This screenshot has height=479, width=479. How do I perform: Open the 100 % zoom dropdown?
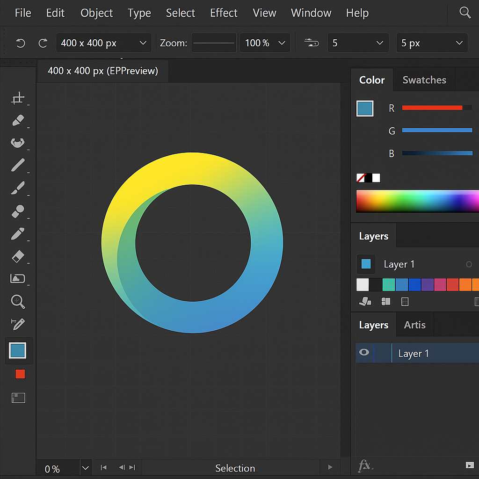click(x=265, y=43)
